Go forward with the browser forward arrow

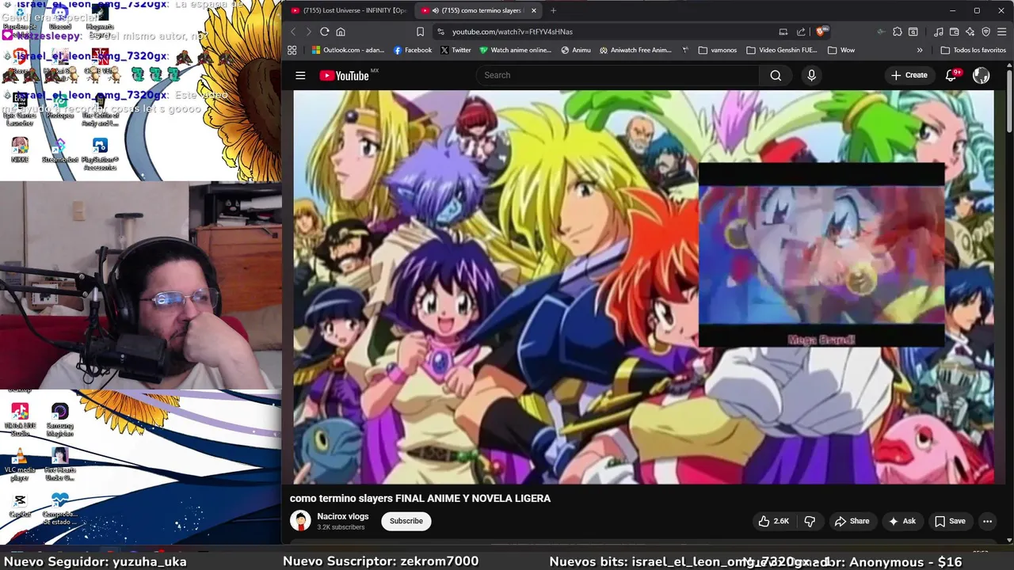coord(308,32)
